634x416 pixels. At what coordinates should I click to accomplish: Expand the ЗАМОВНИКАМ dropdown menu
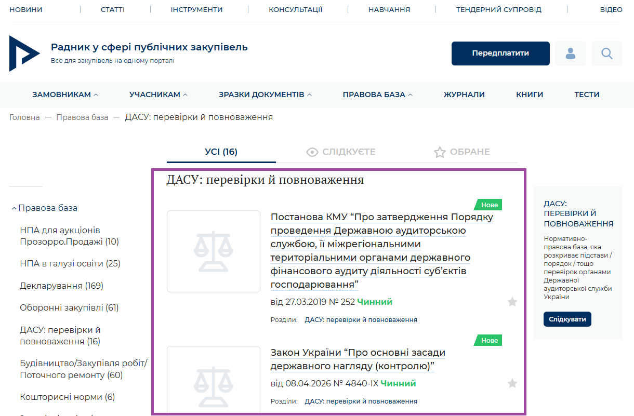65,95
